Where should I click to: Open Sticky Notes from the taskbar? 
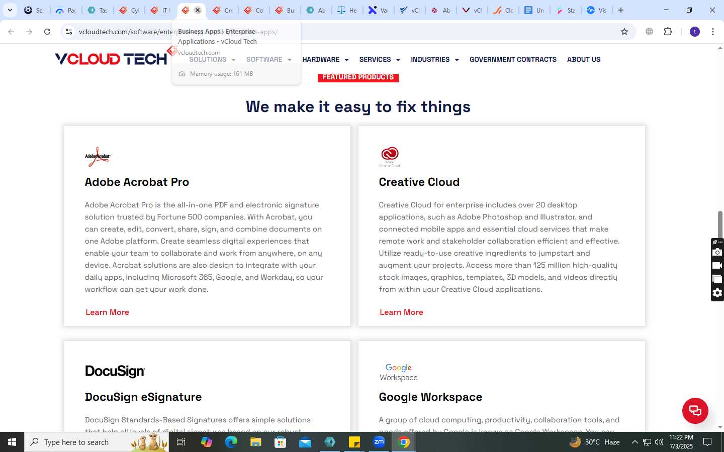[354, 442]
